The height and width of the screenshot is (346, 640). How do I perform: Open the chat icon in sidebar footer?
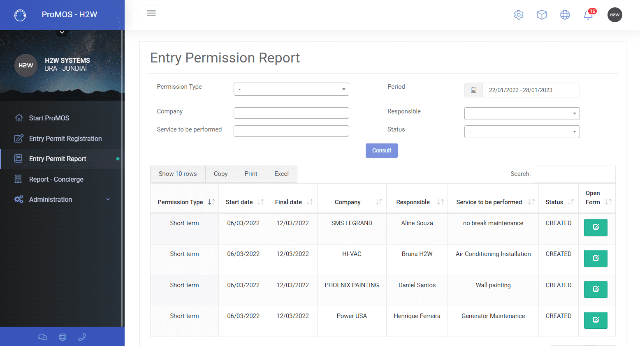coord(42,337)
